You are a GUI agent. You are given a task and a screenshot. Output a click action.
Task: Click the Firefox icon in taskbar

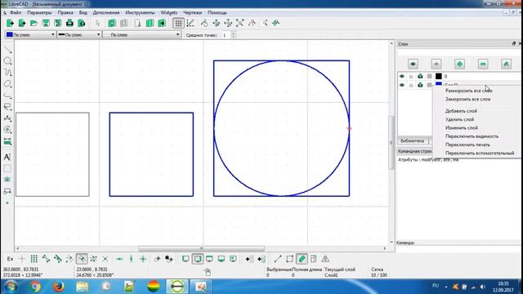[x=59, y=287]
